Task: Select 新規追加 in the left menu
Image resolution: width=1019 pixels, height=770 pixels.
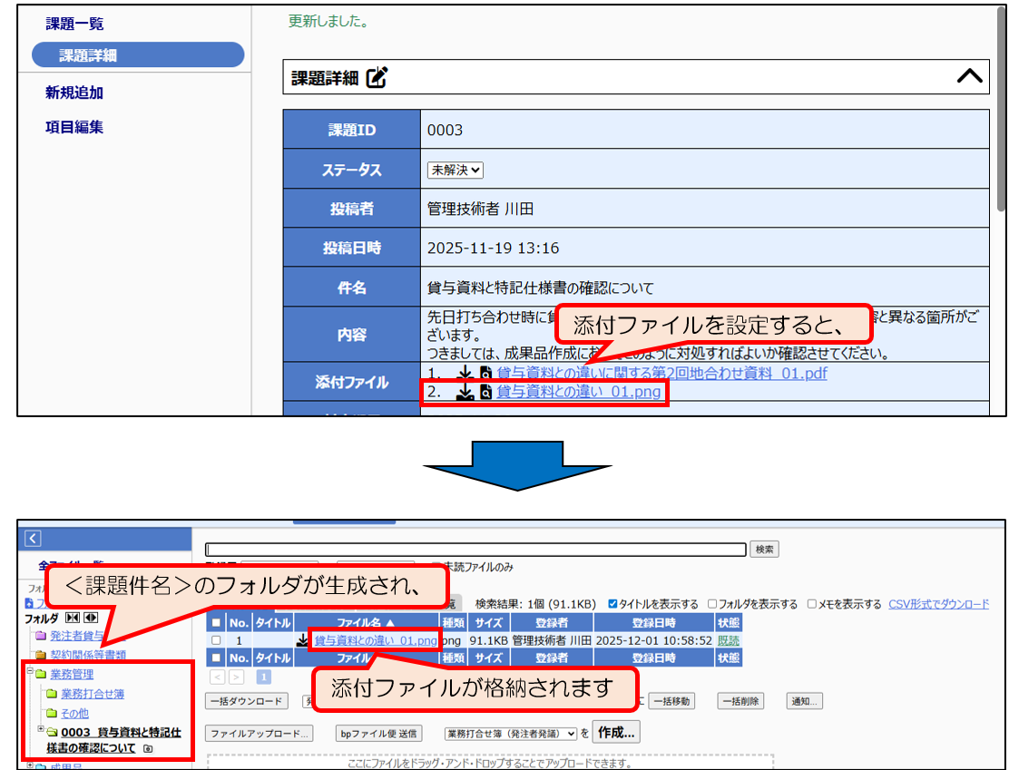Action: (x=74, y=93)
